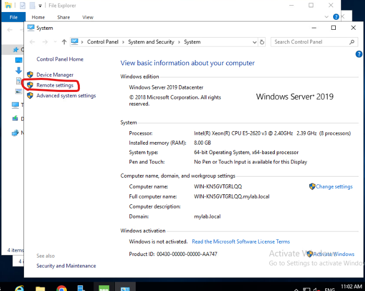Open the clock showing 11:02 AM
The image size is (365, 291).
(351, 287)
